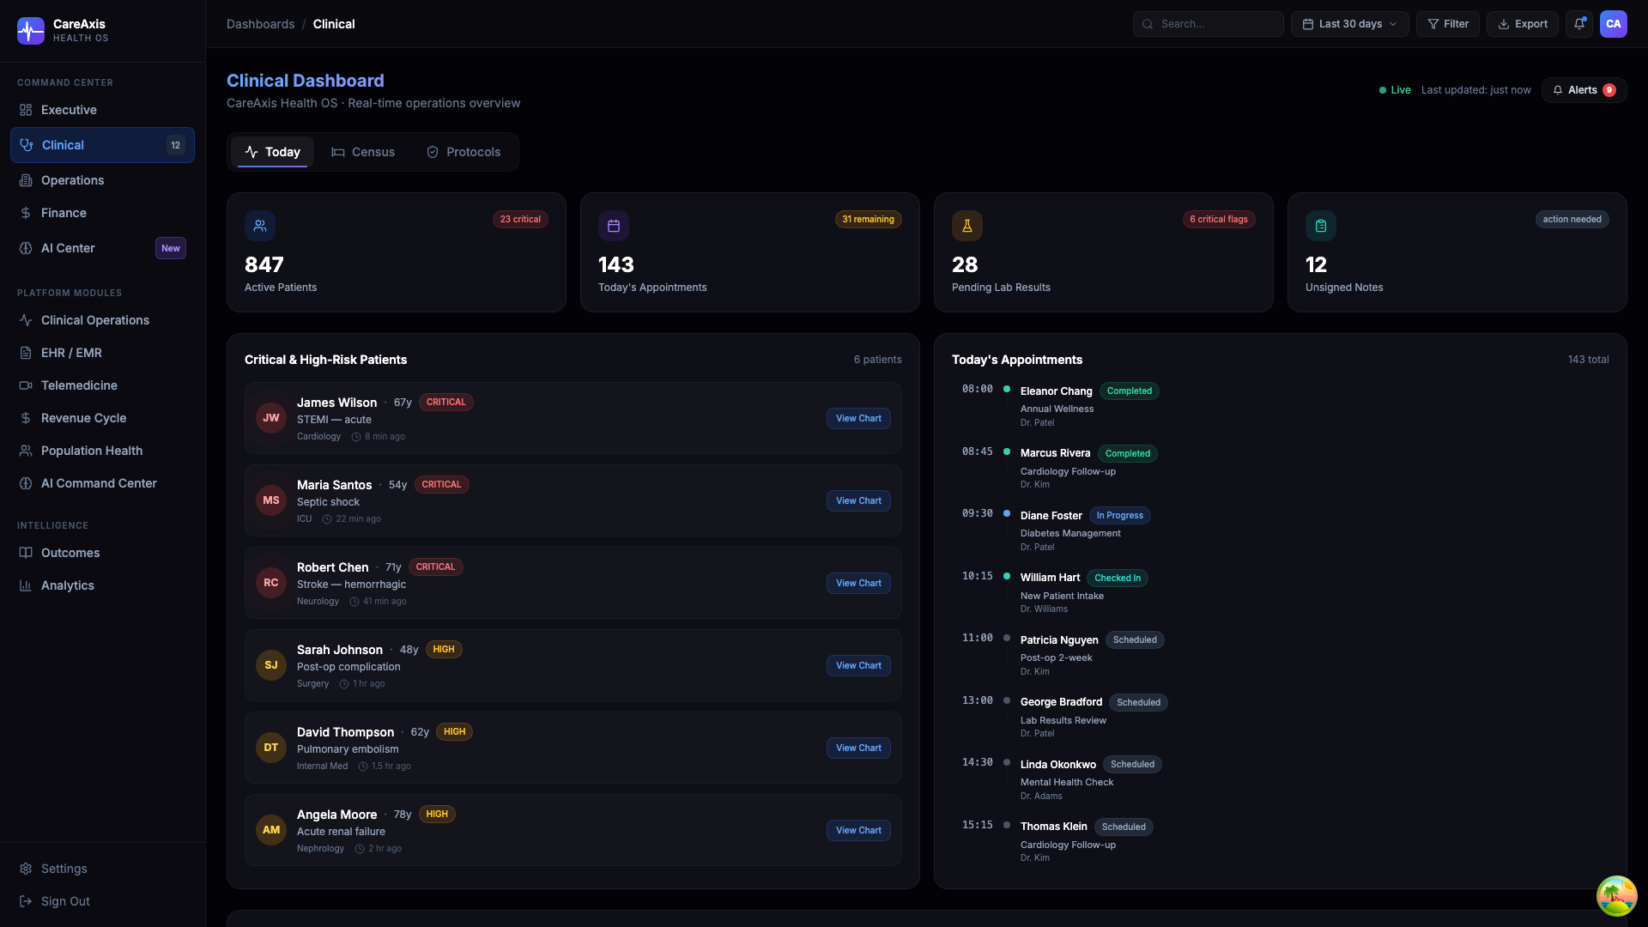Click the Telemedicine camera icon
Screen dimensions: 1648x927
tap(26, 385)
